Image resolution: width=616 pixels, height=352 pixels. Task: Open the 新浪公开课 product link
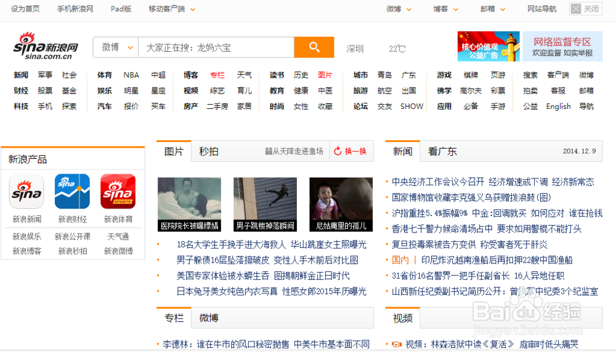[72, 237]
